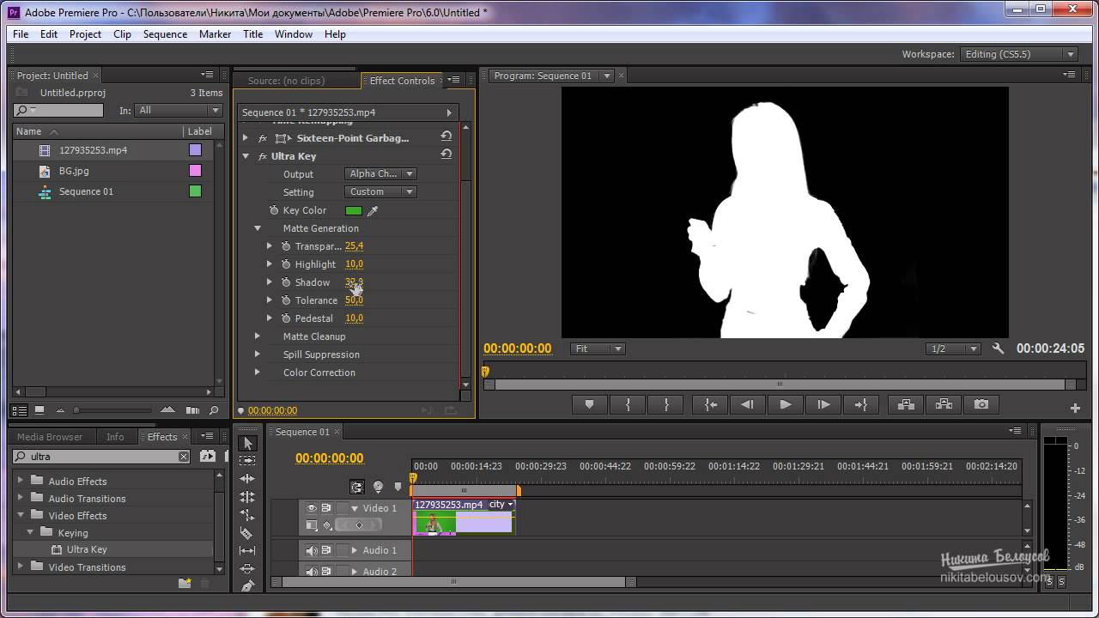The width and height of the screenshot is (1099, 618).
Task: Select the Rate Stretch tool
Action: (x=248, y=515)
